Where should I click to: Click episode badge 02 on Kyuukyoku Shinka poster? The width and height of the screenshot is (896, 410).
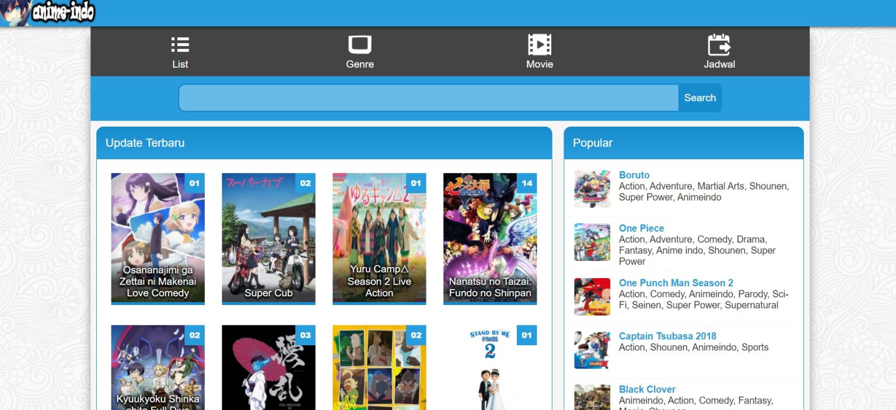(194, 335)
